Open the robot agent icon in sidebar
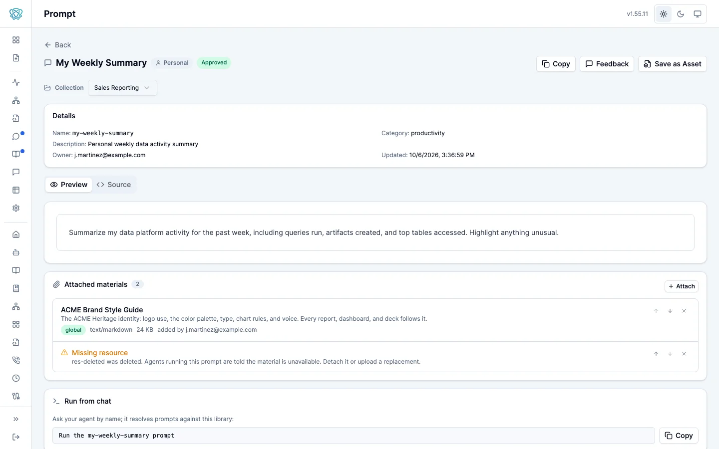This screenshot has height=449, width=719. [16, 252]
